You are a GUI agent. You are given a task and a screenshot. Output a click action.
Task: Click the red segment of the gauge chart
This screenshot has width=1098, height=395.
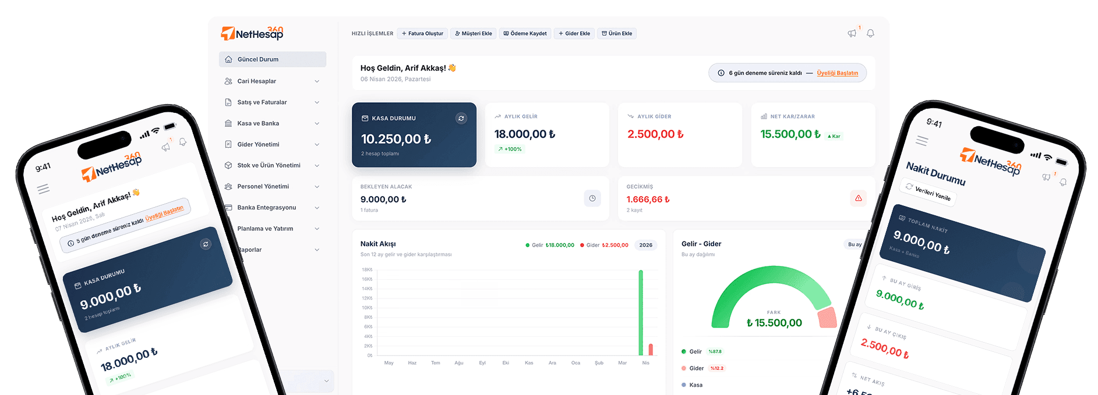(828, 318)
